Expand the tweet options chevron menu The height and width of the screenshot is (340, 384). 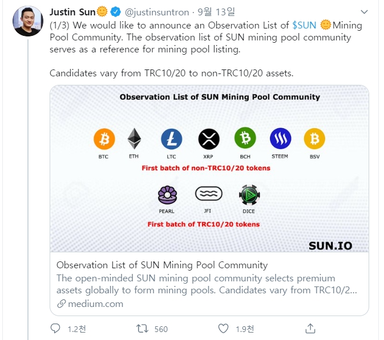click(365, 12)
